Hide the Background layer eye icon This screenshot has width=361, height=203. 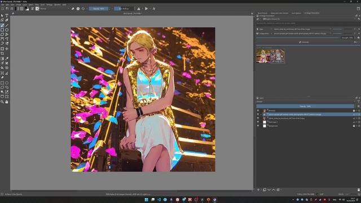258,126
